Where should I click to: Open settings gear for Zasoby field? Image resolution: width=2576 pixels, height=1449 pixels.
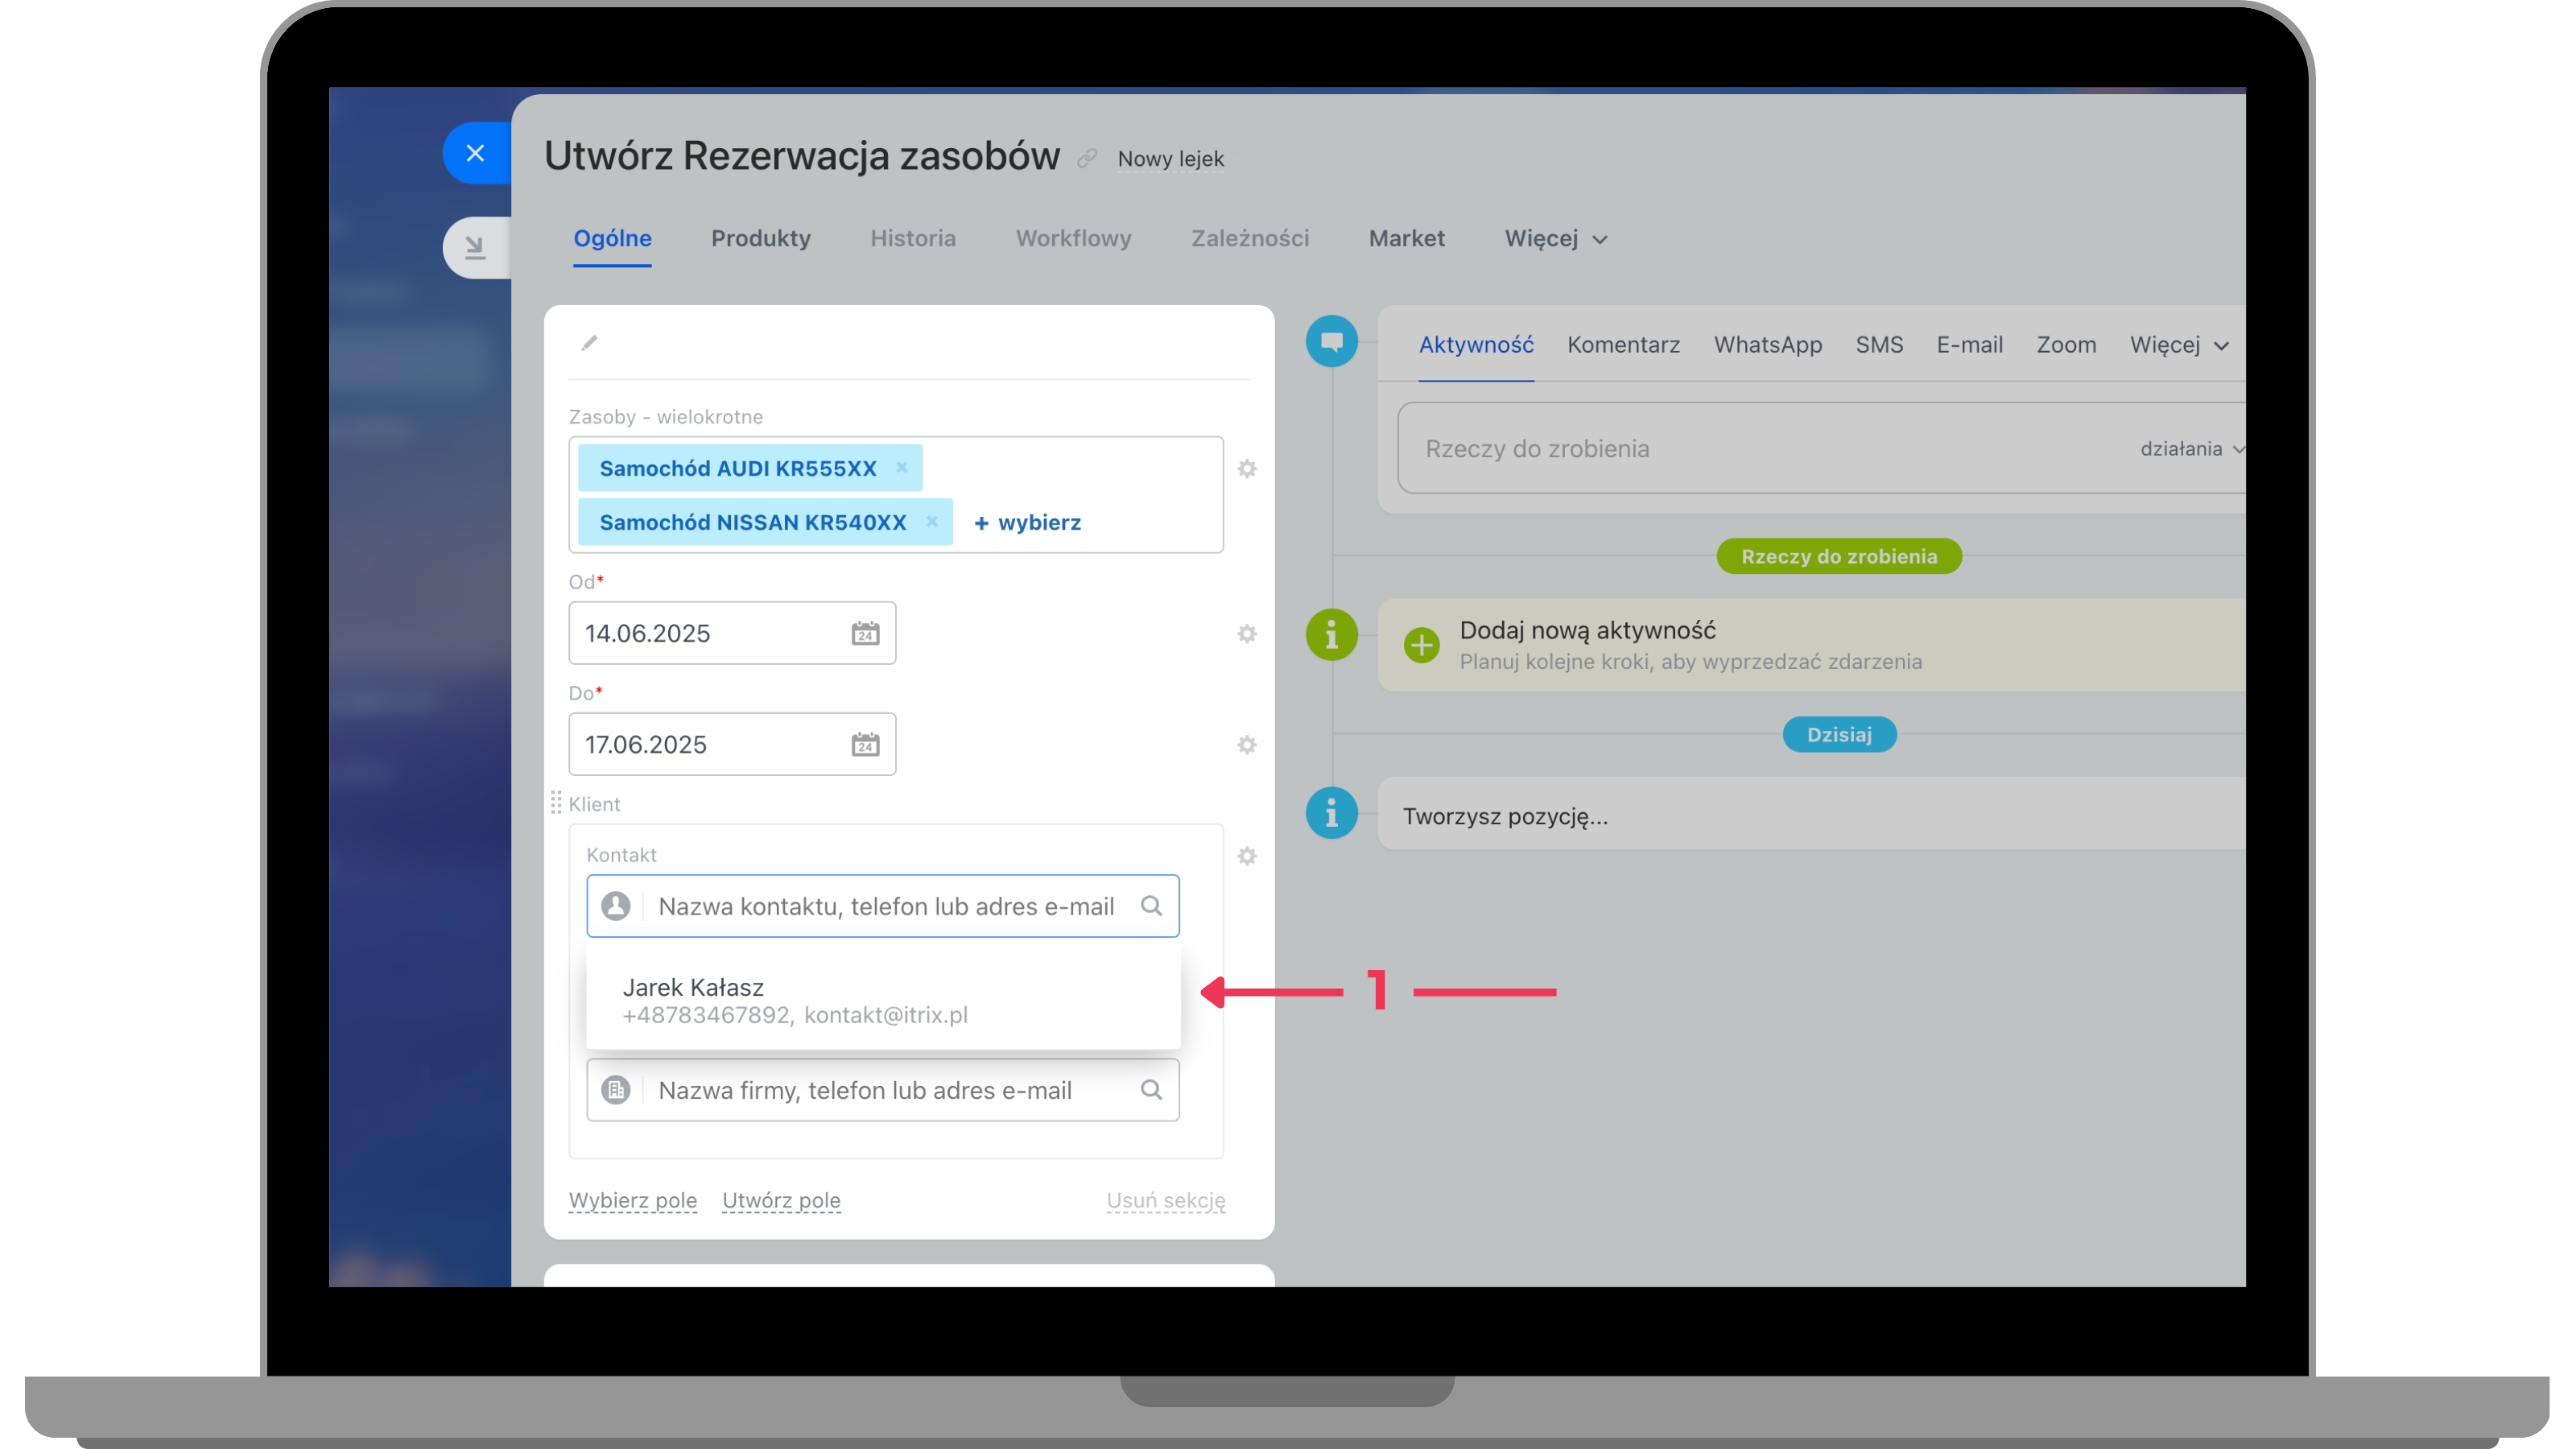point(1247,468)
